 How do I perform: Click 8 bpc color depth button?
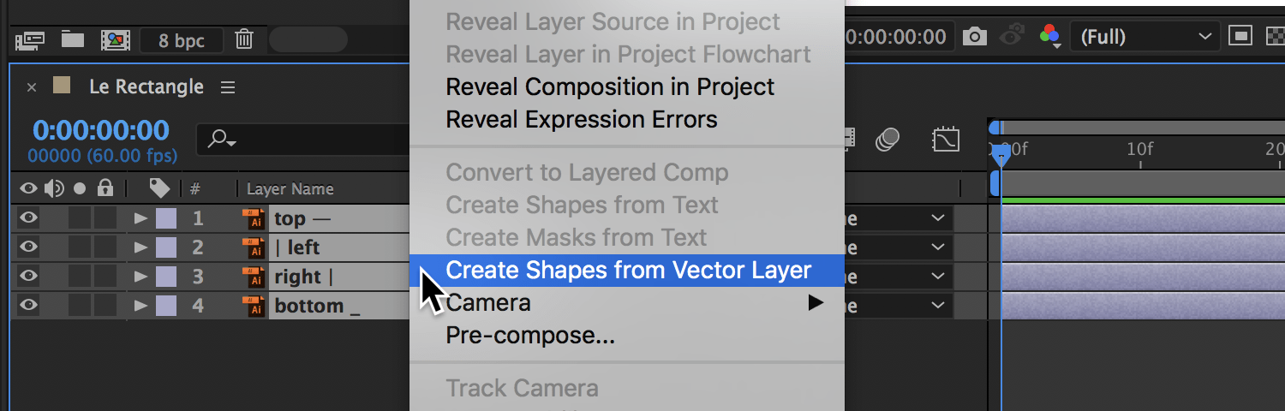[x=182, y=39]
